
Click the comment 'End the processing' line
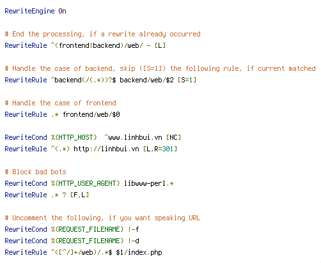click(x=102, y=34)
